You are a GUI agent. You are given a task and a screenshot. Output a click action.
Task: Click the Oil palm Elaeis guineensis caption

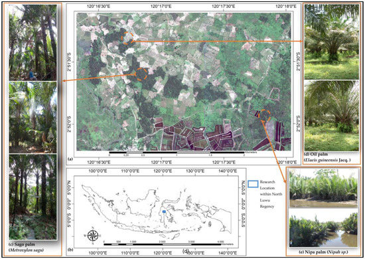pyautogui.click(x=327, y=157)
